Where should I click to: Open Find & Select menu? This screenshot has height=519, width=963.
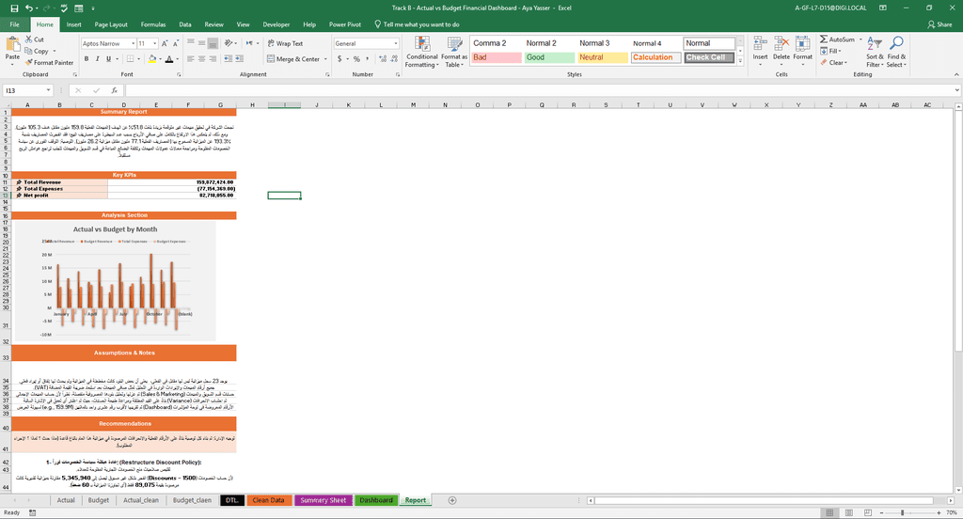point(896,52)
